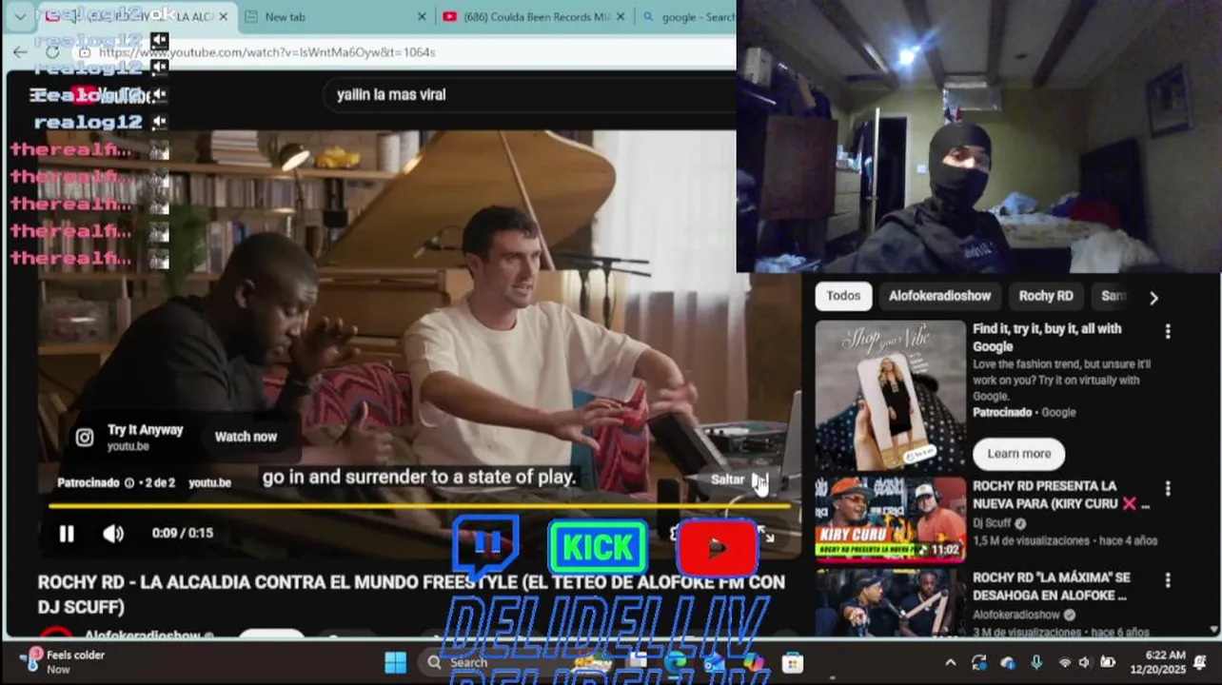Switch to the Coulda Been Records tab

(x=536, y=17)
